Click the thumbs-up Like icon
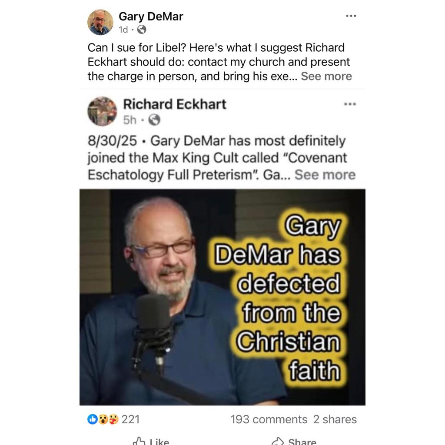Viewport: 445px width, 445px height. tap(139, 442)
